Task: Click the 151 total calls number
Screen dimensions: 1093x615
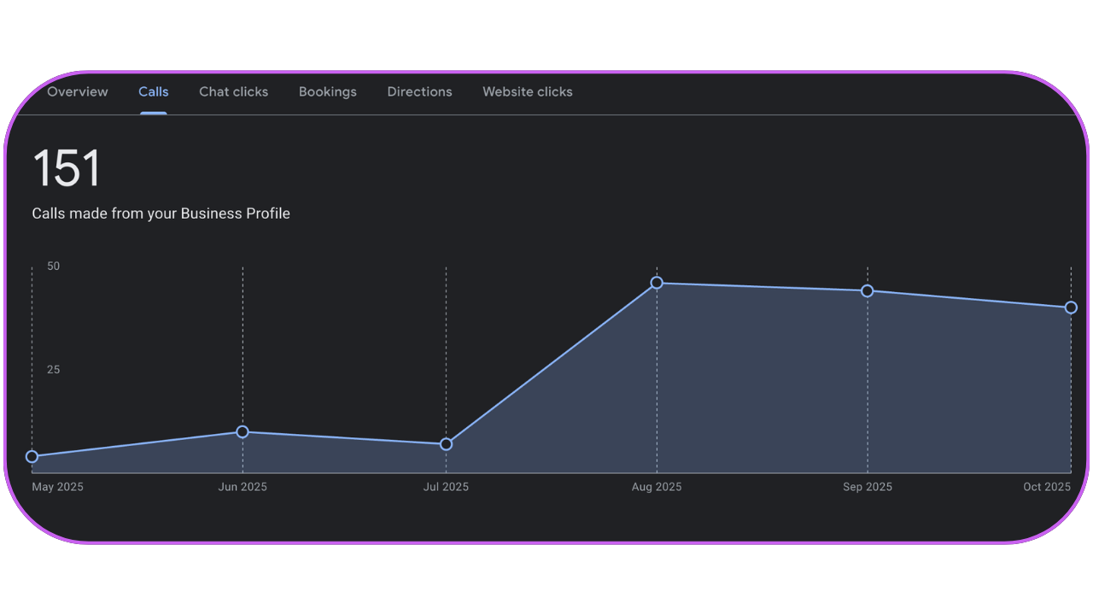Action: pyautogui.click(x=67, y=168)
